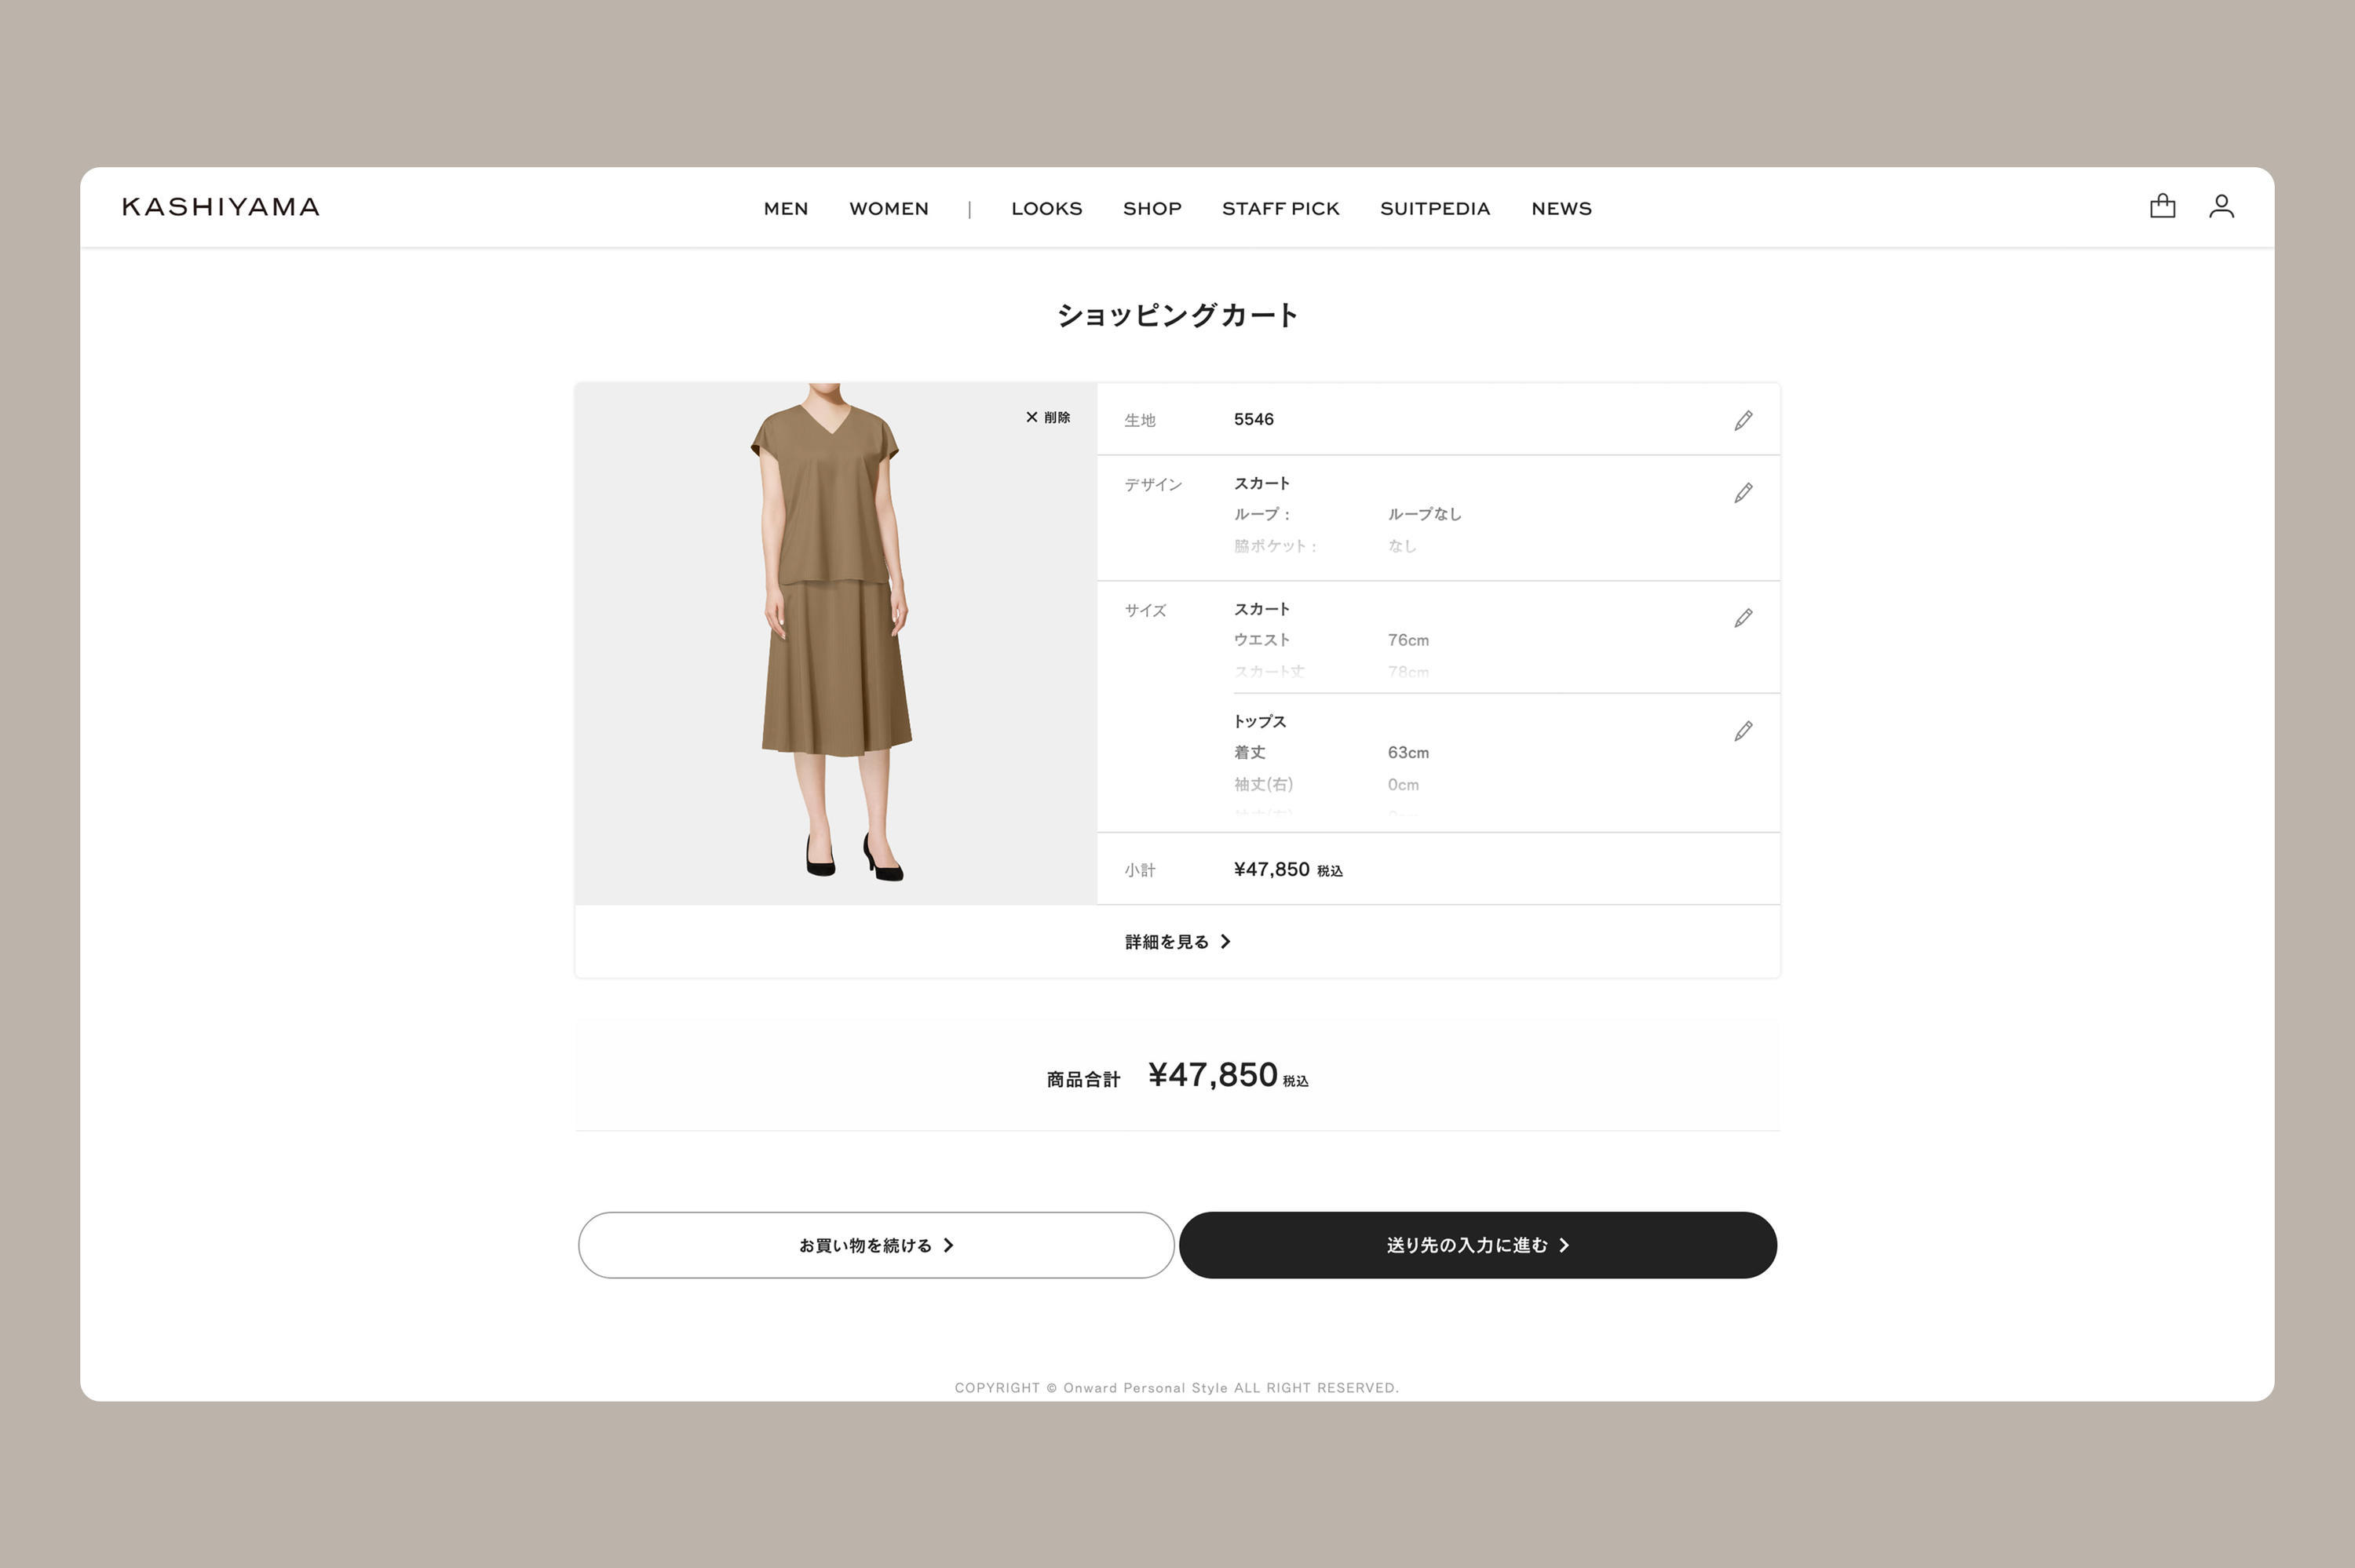Edit the skirt size pencil icon
This screenshot has height=1568, width=2355.
click(x=1743, y=618)
